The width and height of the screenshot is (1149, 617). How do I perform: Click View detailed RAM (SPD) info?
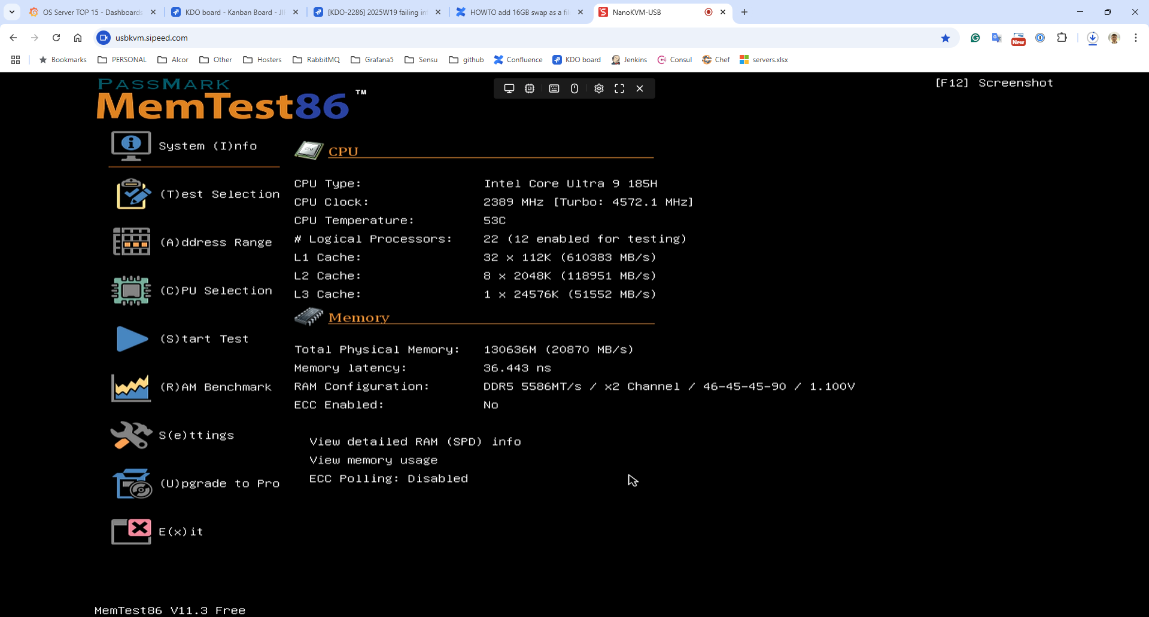(x=415, y=442)
